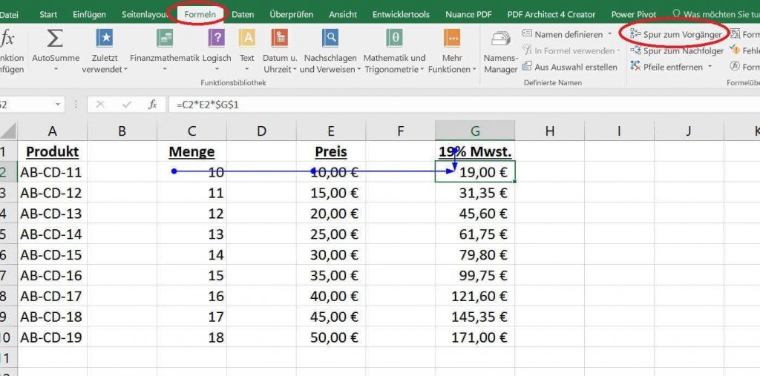The image size is (760, 376).
Task: Switch to the Einfügen tab
Action: click(89, 15)
